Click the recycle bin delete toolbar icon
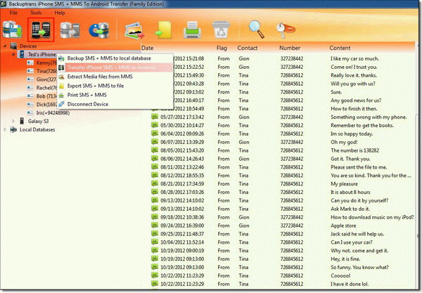The image size is (422, 293). click(x=221, y=30)
